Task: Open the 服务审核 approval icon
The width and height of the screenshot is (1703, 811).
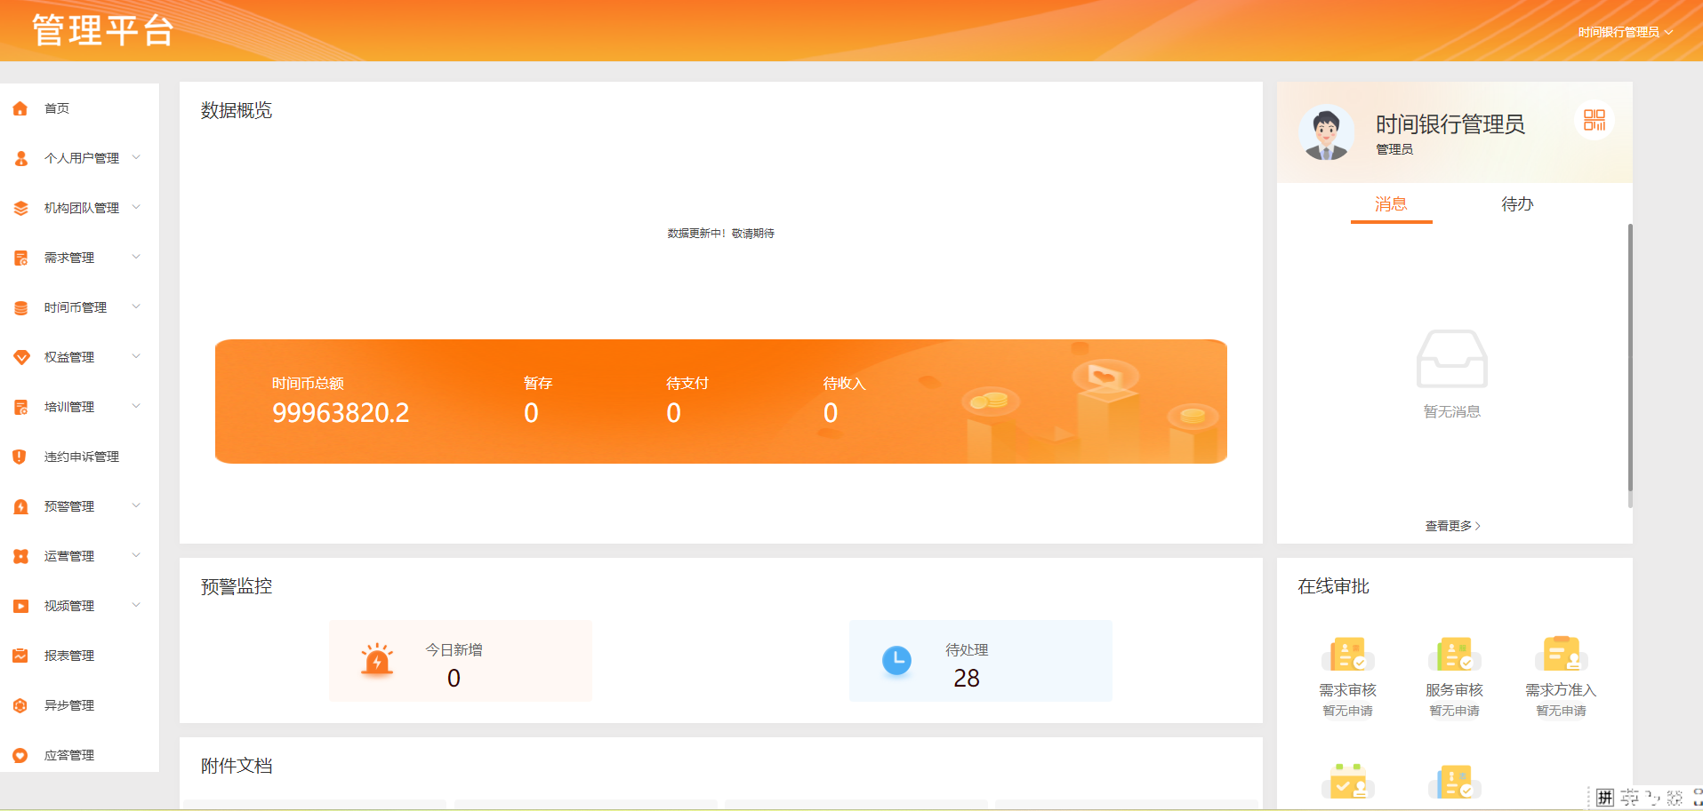Action: (x=1454, y=656)
